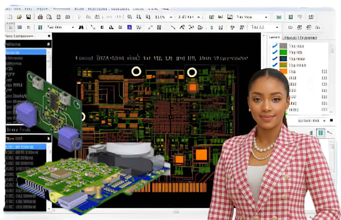Click the orange layer color swatch
Image resolution: width=341 pixels, height=220 pixels.
[x=283, y=71]
